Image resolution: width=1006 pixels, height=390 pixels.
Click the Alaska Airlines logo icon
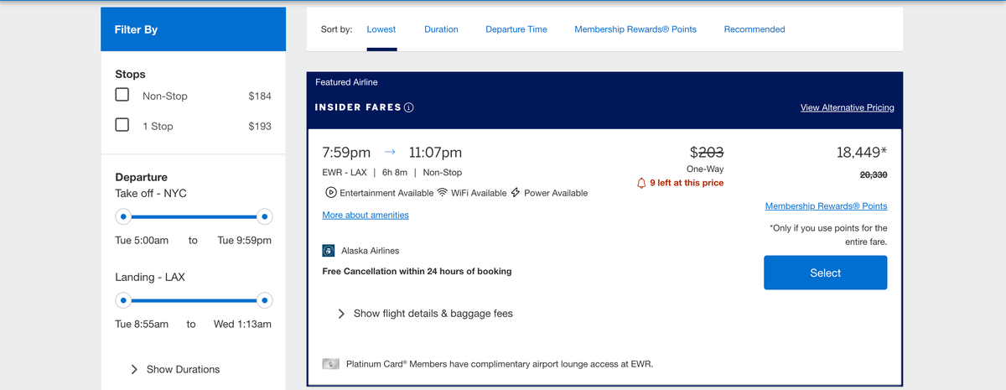click(329, 251)
